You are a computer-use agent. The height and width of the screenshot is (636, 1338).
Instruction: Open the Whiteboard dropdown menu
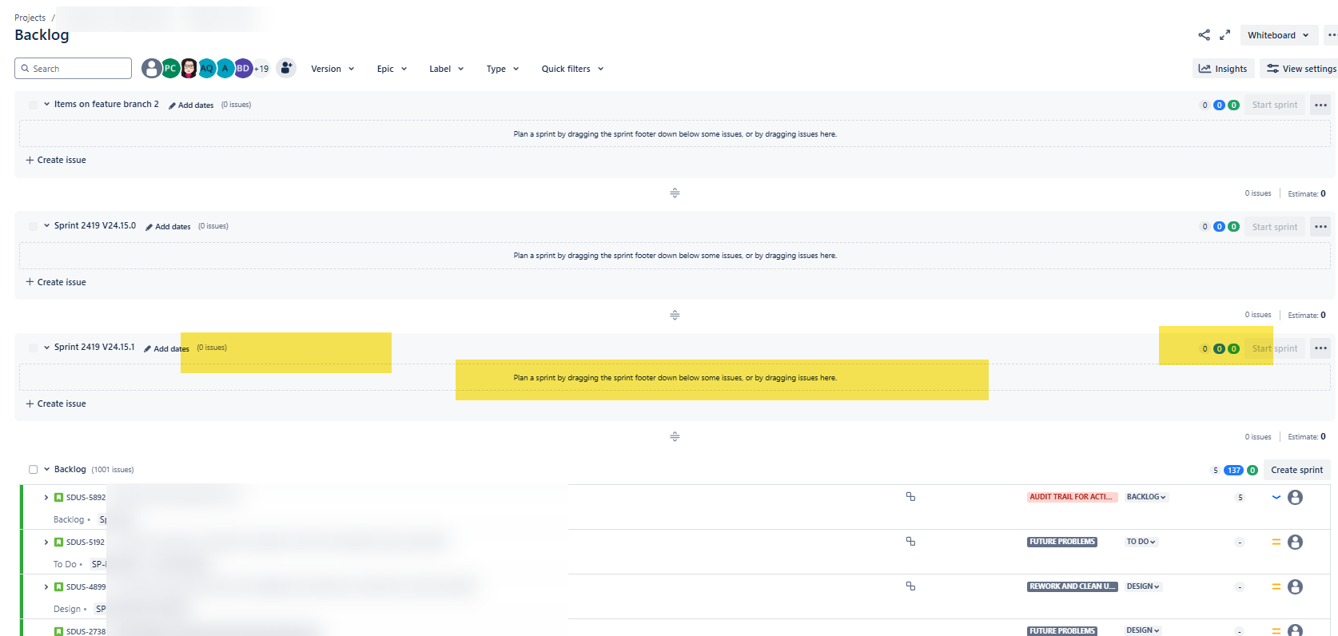(1279, 35)
